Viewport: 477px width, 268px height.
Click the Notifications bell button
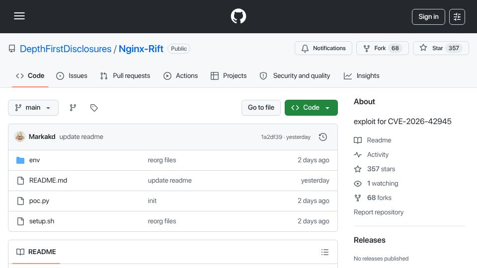[323, 48]
